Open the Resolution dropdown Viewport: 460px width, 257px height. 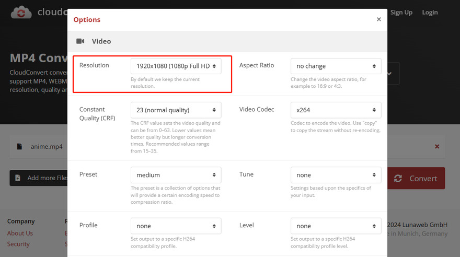[176, 66]
